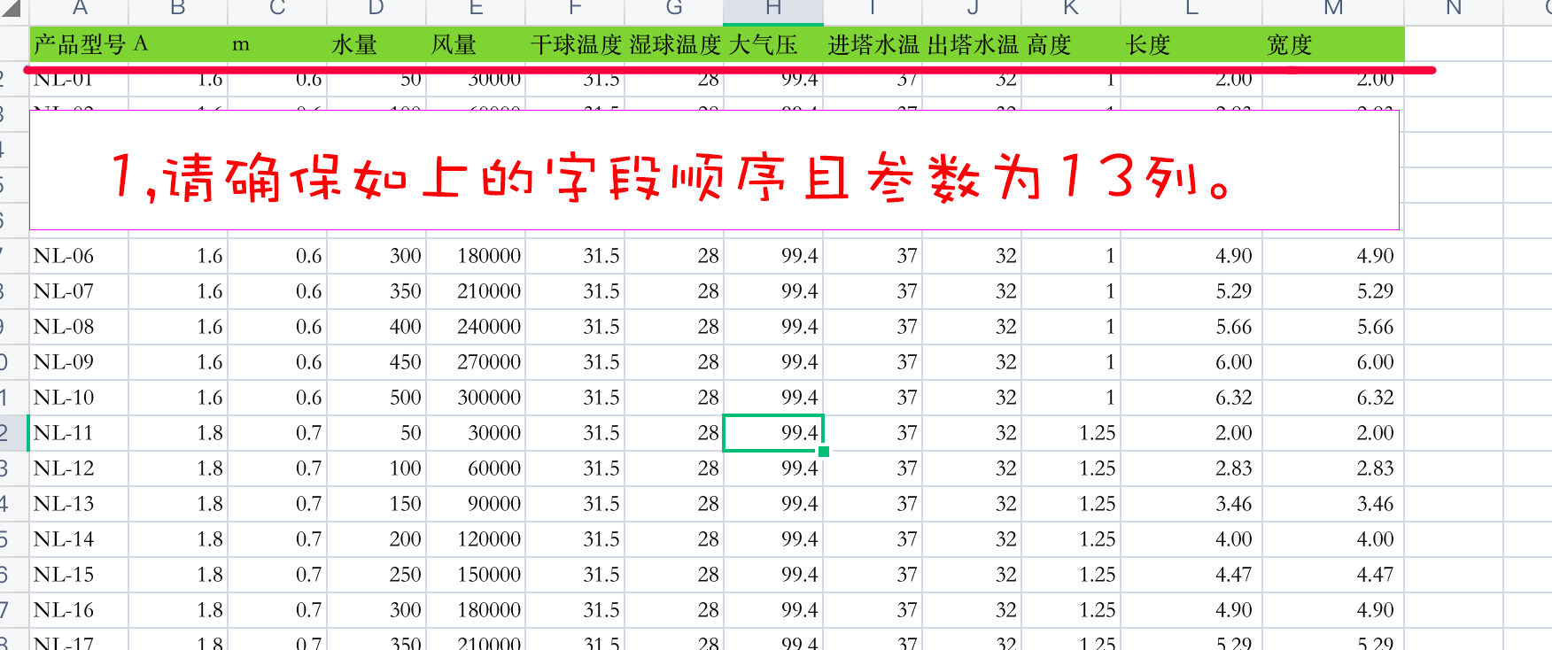Click the 水量 header cell
The height and width of the screenshot is (650, 1552).
tap(376, 44)
